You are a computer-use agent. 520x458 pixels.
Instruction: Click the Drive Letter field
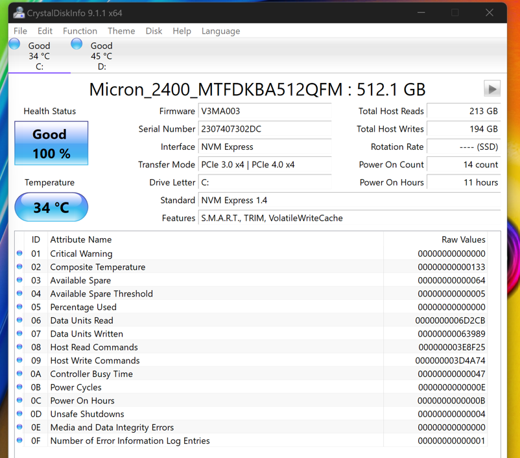265,182
